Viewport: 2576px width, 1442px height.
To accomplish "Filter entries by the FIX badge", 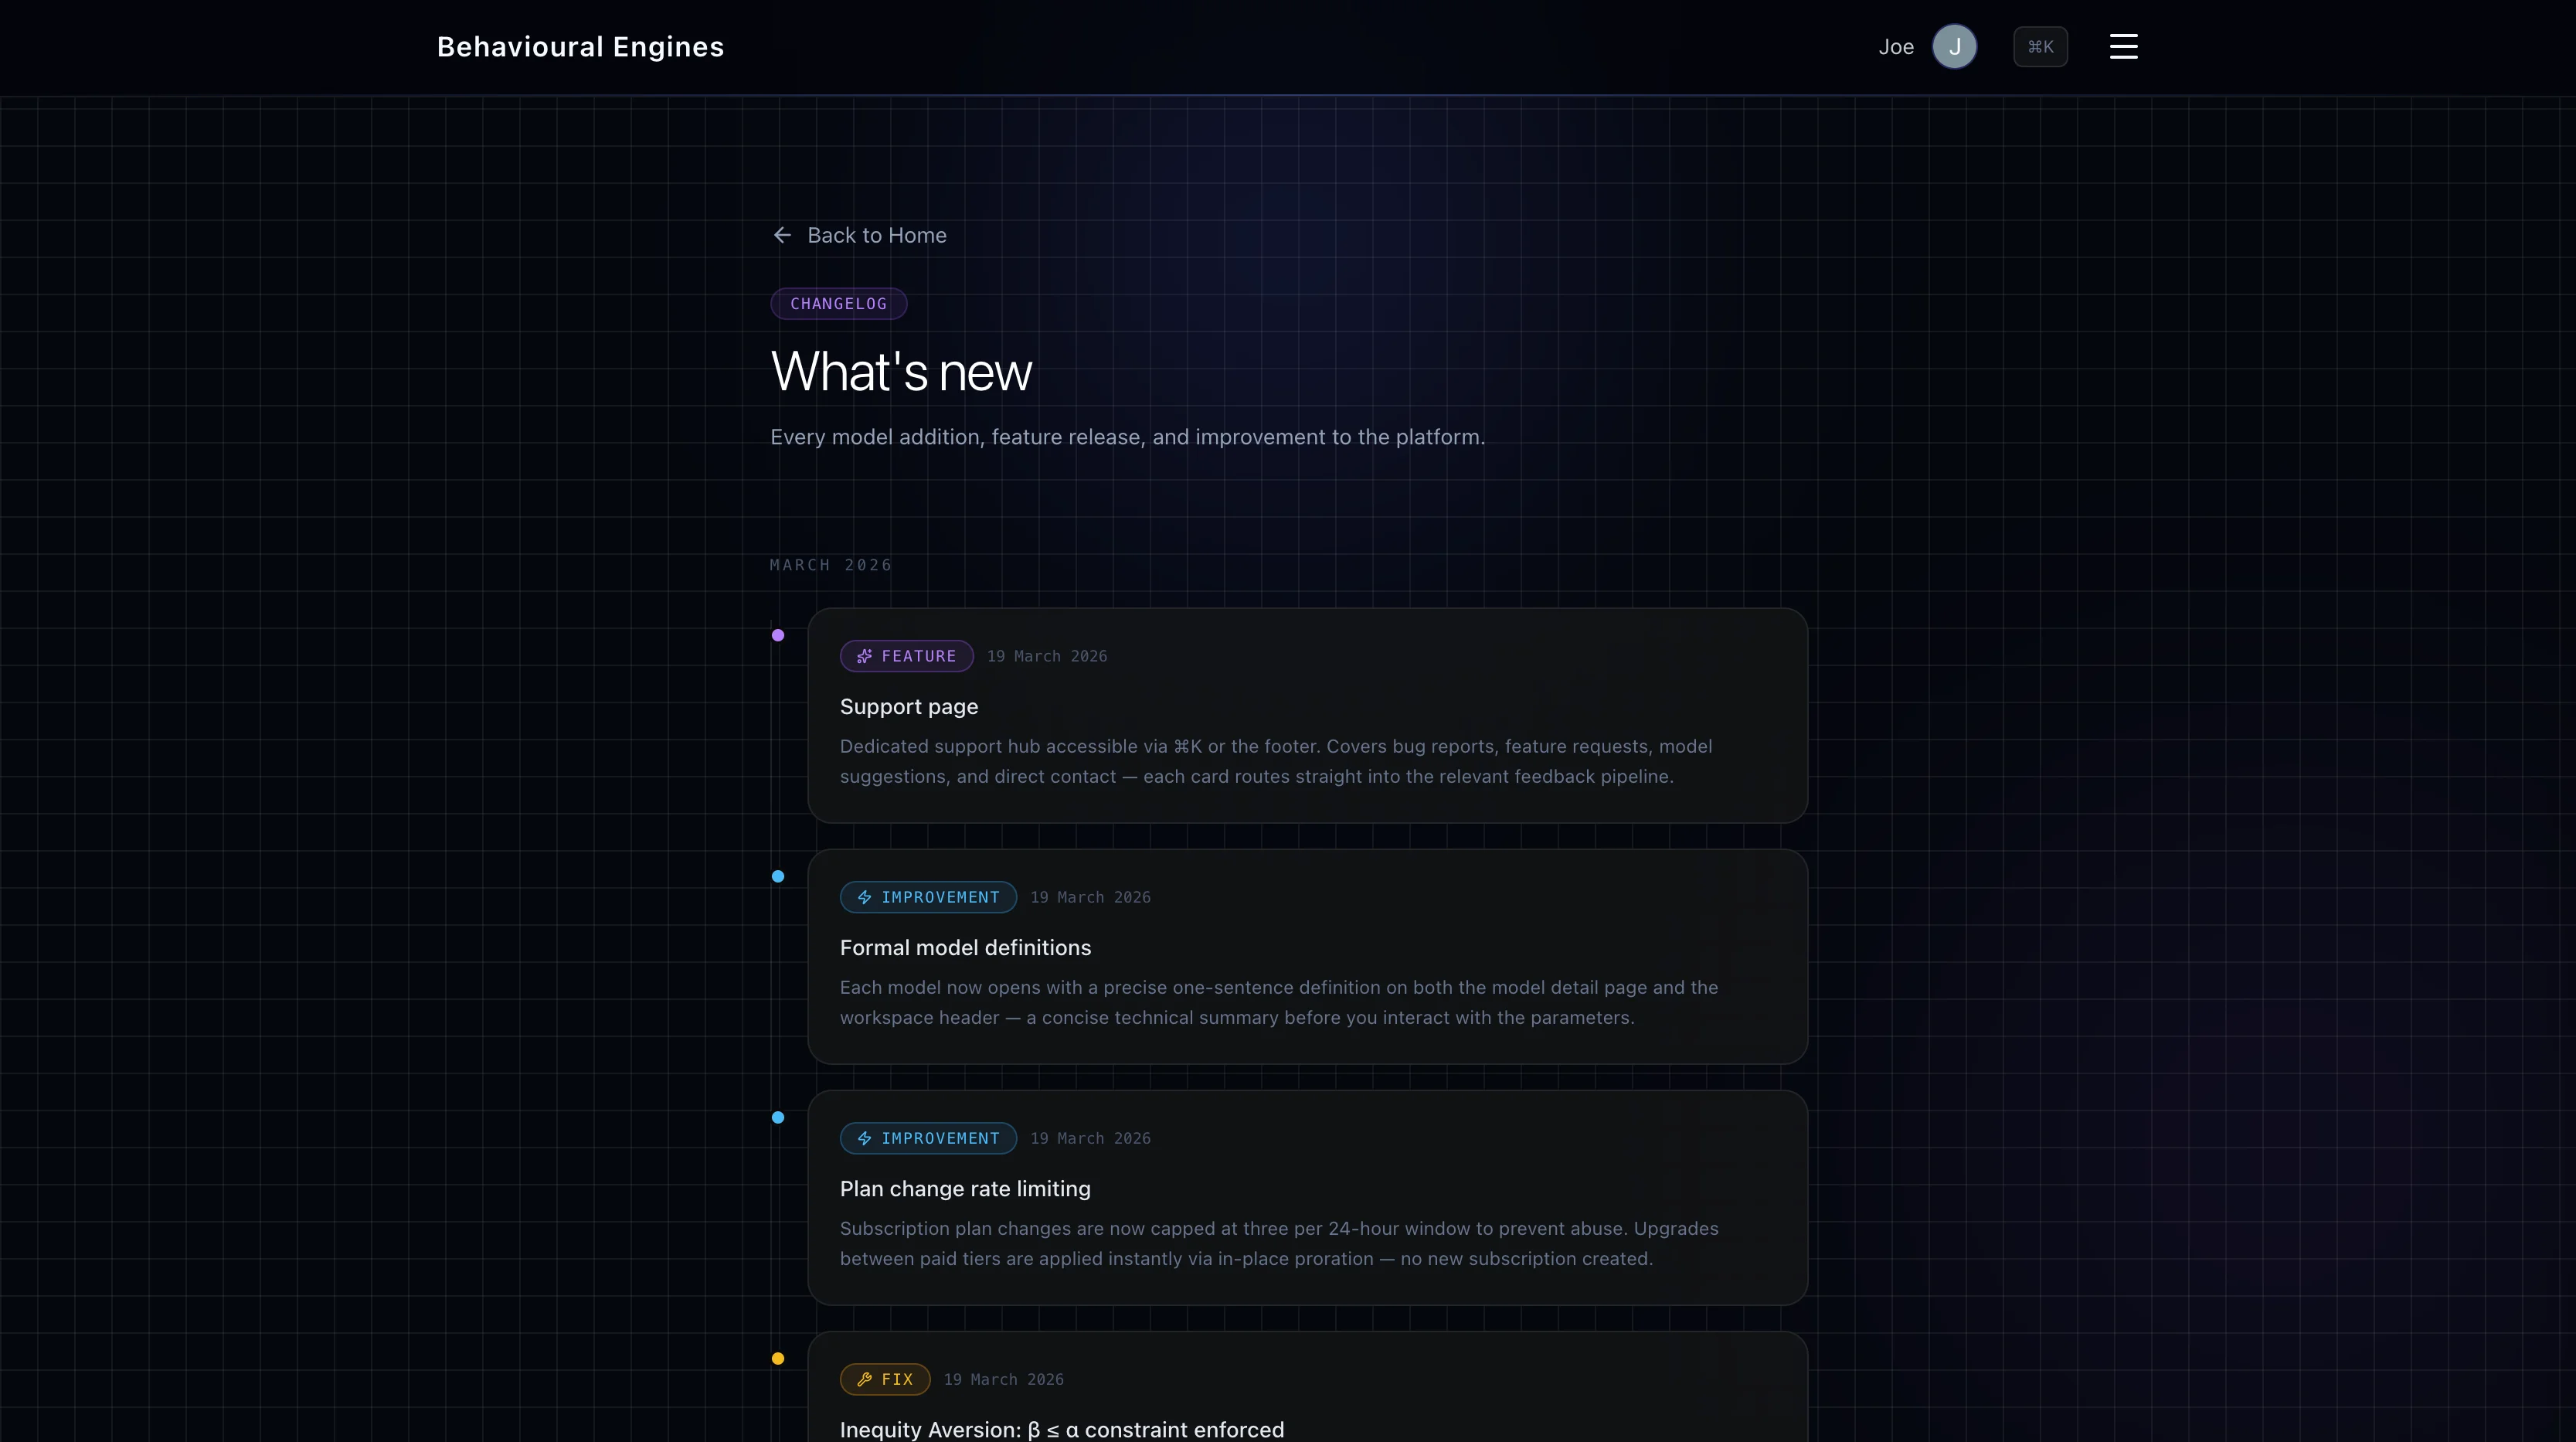I will pyautogui.click(x=884, y=1379).
